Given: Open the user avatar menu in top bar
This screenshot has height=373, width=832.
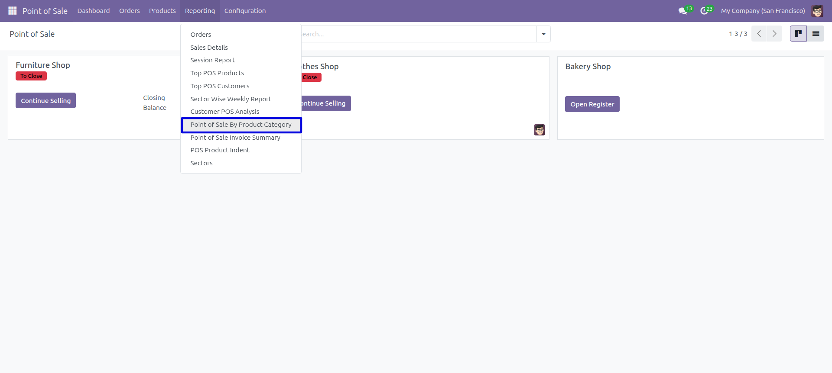Looking at the screenshot, I should (817, 11).
